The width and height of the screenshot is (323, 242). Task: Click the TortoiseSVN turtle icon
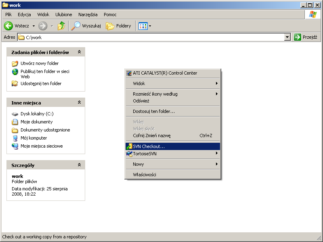[129, 154]
